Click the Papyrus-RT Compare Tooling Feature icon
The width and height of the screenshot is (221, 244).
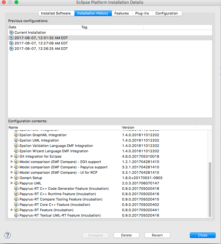16,199
